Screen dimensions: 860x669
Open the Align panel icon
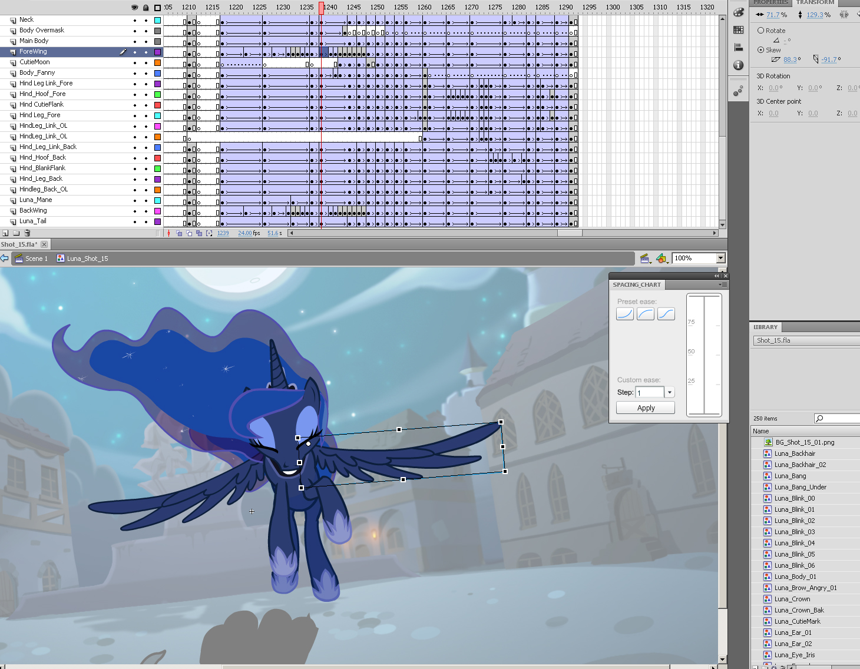point(739,47)
